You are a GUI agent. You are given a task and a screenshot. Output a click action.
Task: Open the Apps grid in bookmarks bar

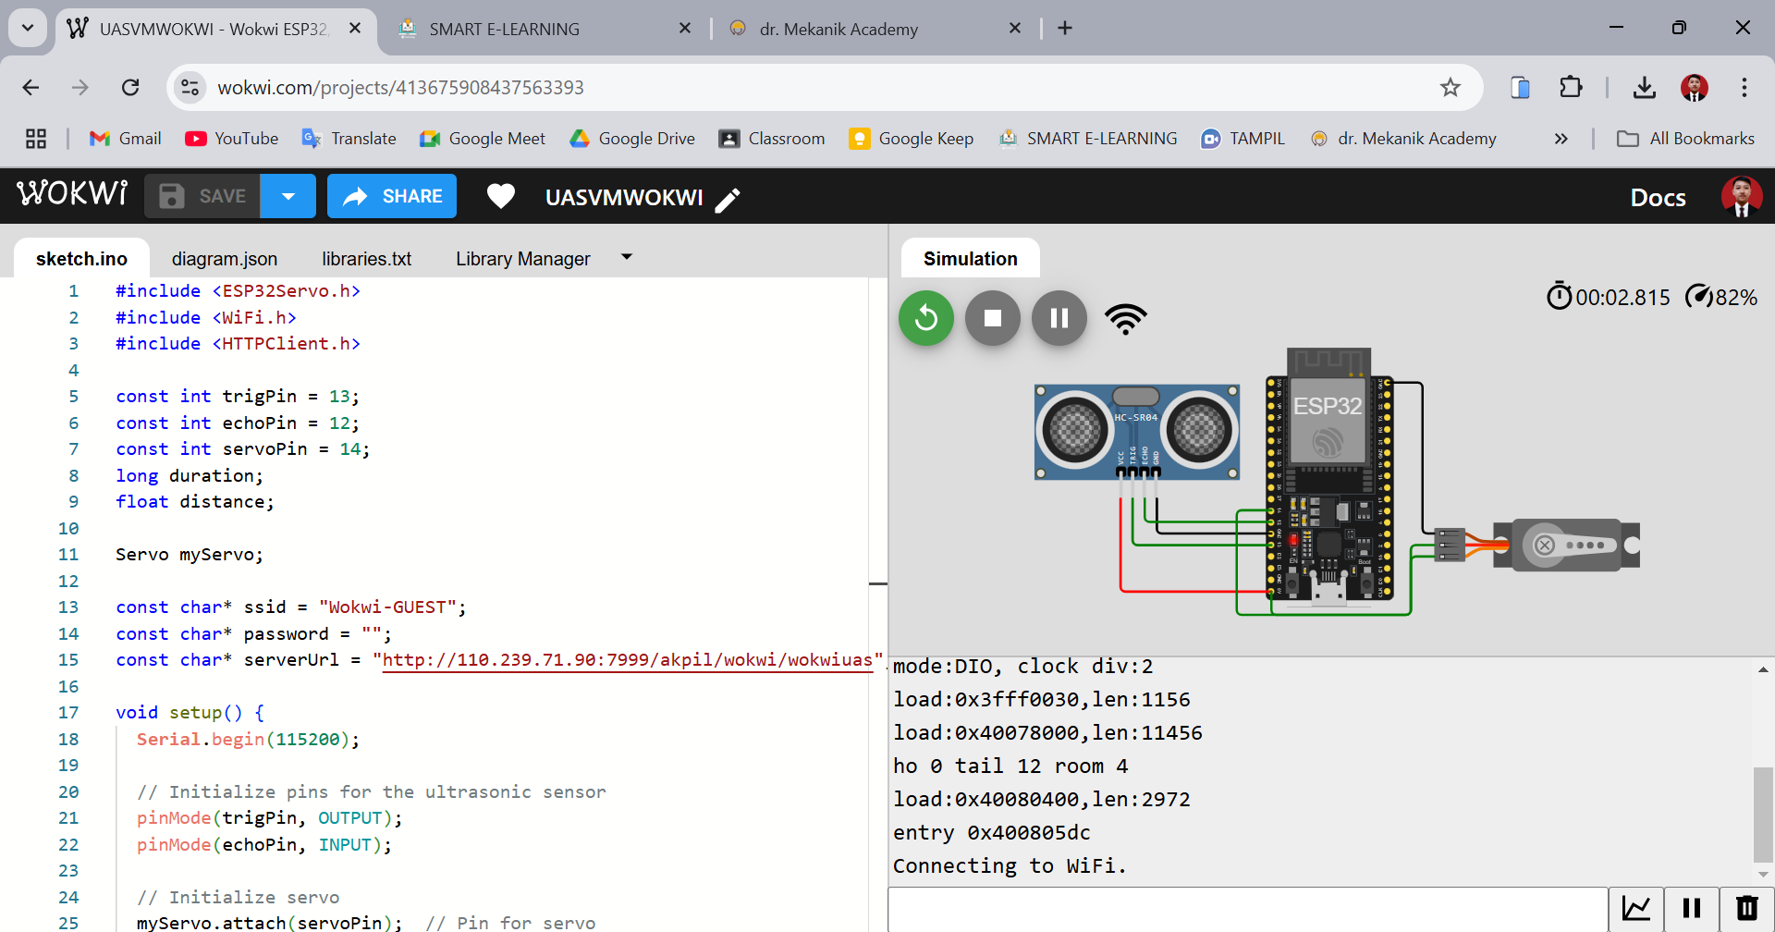pyautogui.click(x=36, y=139)
